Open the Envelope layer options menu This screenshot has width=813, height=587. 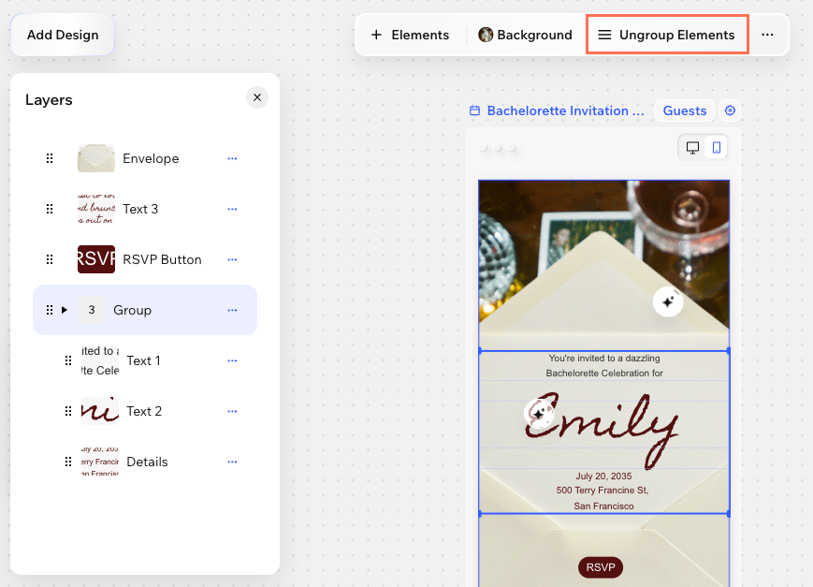pyautogui.click(x=232, y=158)
